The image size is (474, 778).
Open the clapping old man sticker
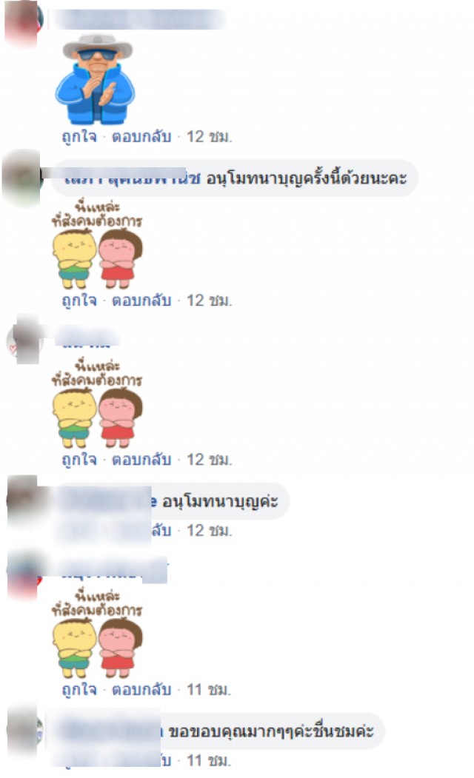point(94,78)
